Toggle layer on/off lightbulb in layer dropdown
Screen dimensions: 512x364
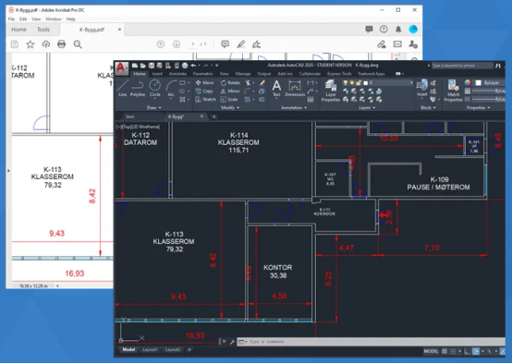pos(346,82)
